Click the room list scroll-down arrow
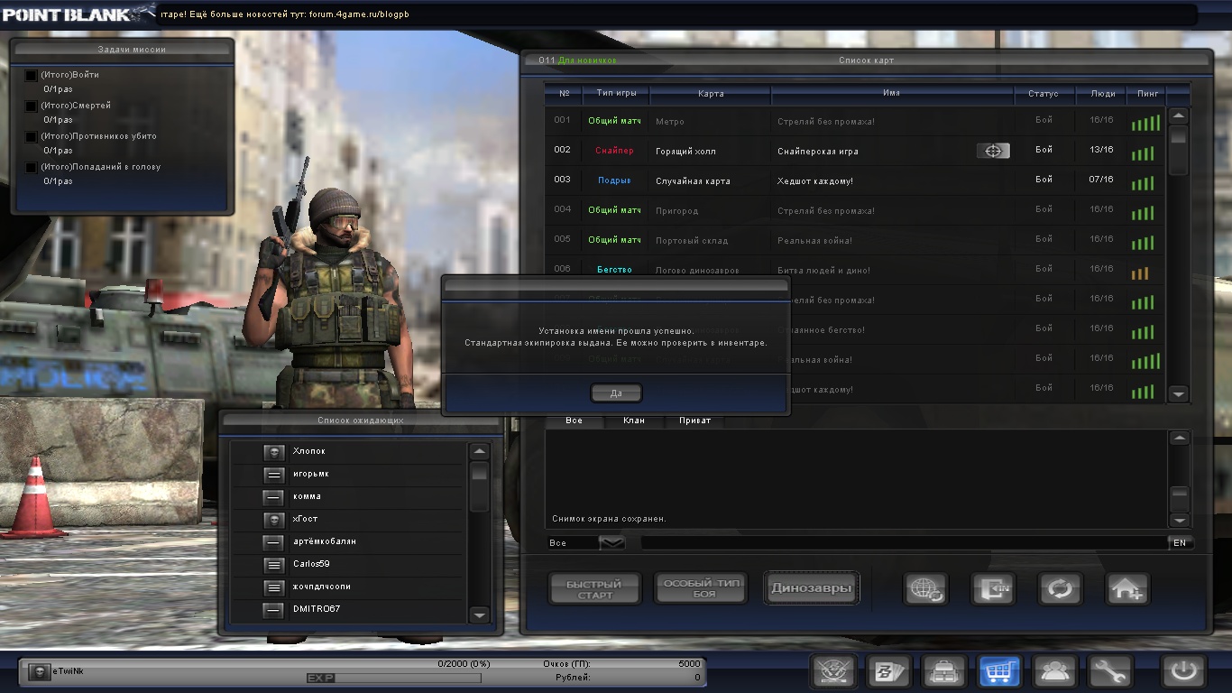This screenshot has width=1232, height=693. [1178, 393]
